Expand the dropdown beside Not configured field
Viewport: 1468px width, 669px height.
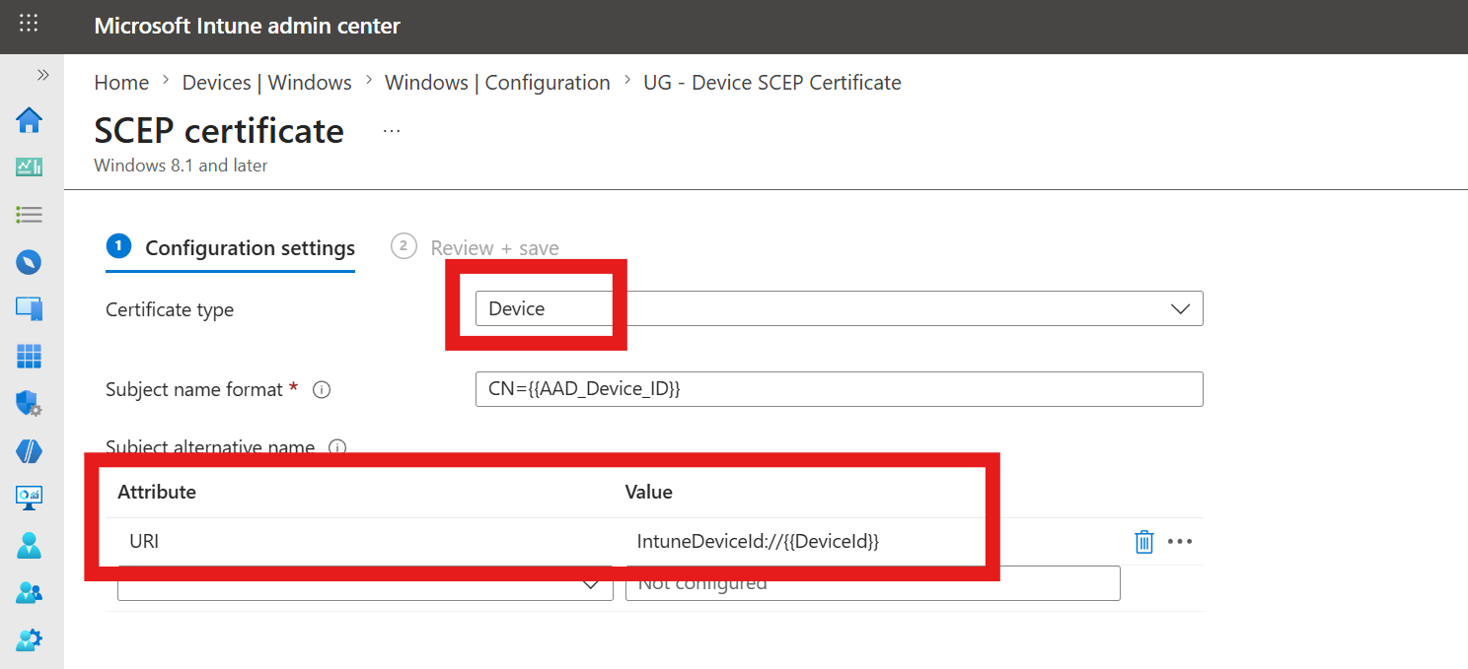pyautogui.click(x=591, y=583)
